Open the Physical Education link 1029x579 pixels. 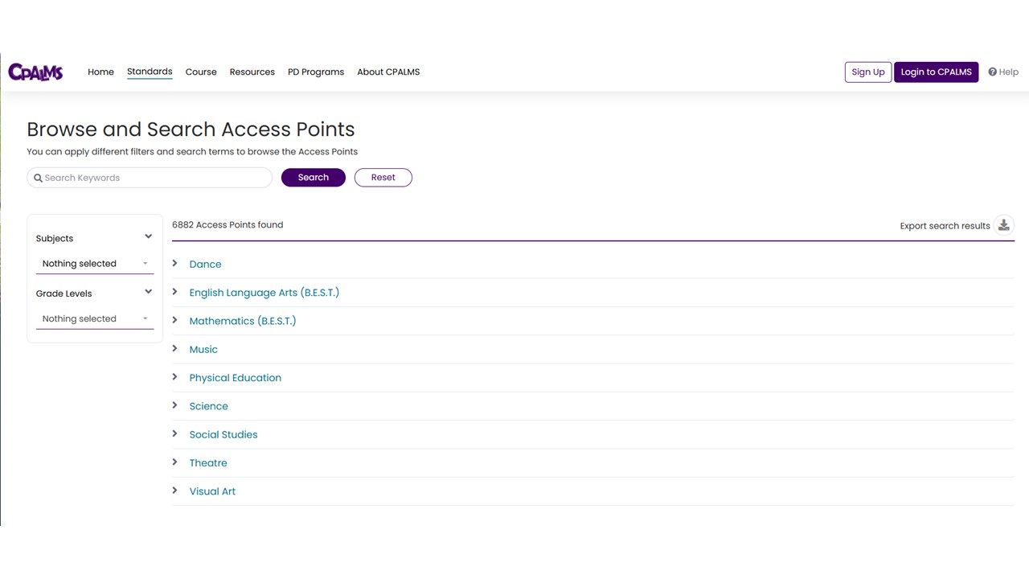(x=235, y=377)
